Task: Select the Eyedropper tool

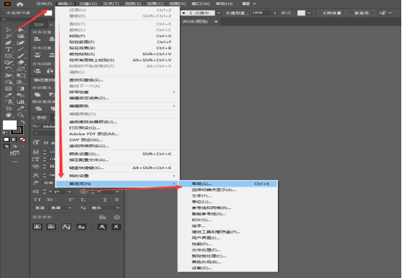Action: 9,95
